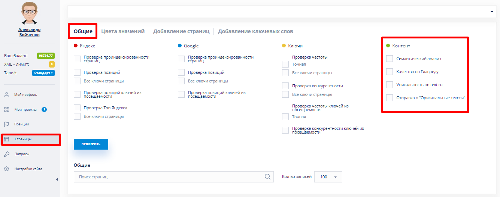Click the user avatar picture
The image size is (500, 197).
[29, 13]
